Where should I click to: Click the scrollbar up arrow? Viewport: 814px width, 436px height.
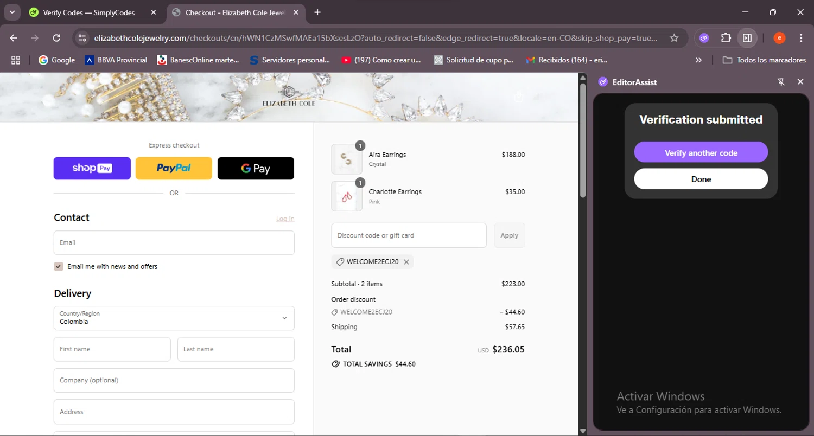pos(583,77)
